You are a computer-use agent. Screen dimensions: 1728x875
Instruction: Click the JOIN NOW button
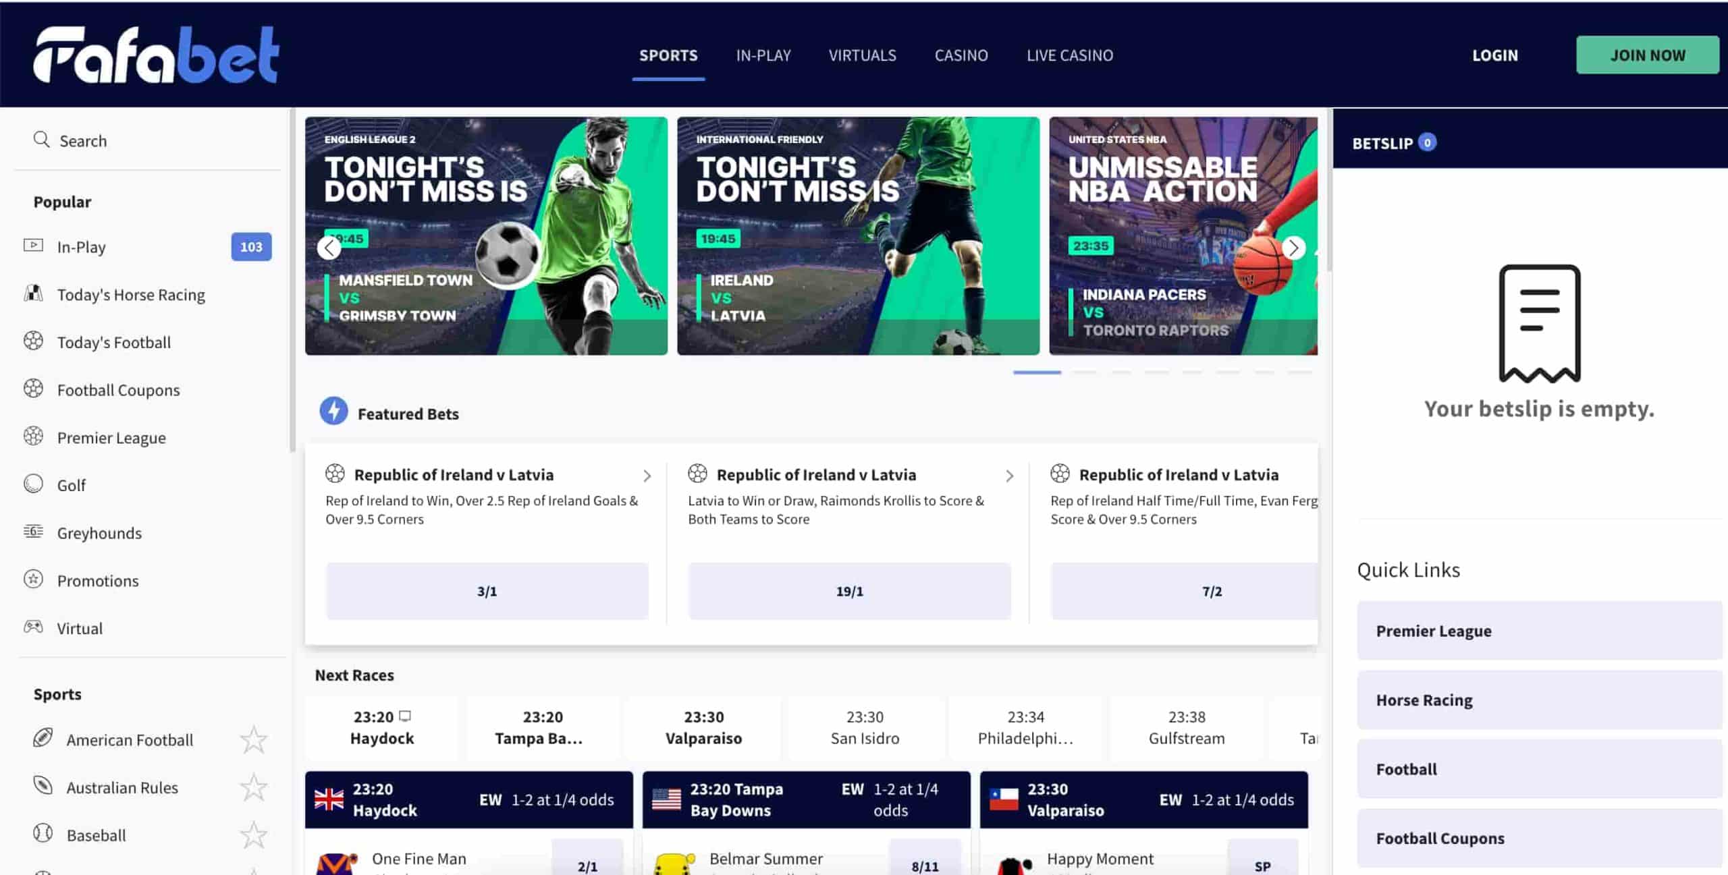coord(1648,55)
